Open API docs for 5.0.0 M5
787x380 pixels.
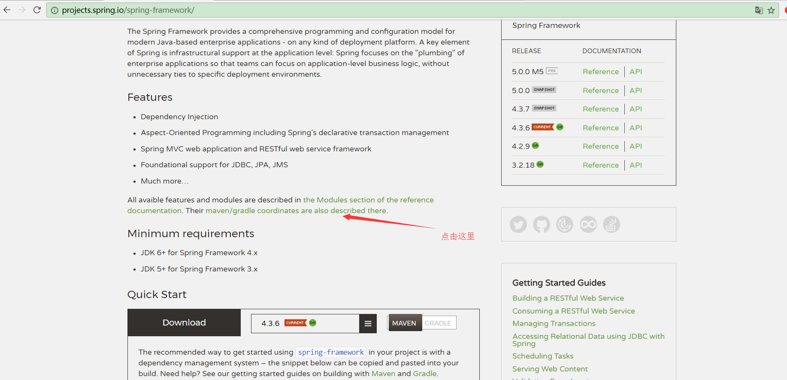[x=636, y=72]
